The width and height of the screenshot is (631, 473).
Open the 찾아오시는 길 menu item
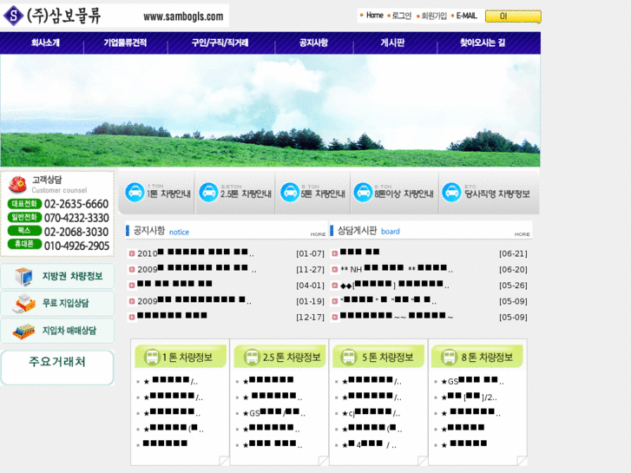coord(483,43)
